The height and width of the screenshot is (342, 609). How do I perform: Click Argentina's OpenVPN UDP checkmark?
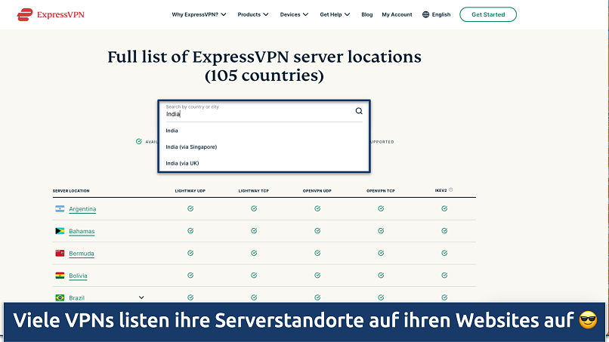click(x=317, y=208)
